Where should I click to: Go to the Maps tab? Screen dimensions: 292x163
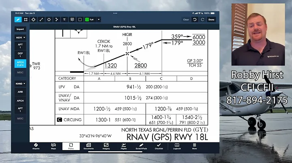tap(54, 146)
